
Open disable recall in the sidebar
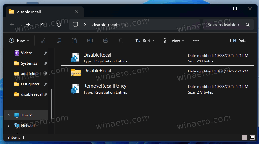[x=32, y=94]
